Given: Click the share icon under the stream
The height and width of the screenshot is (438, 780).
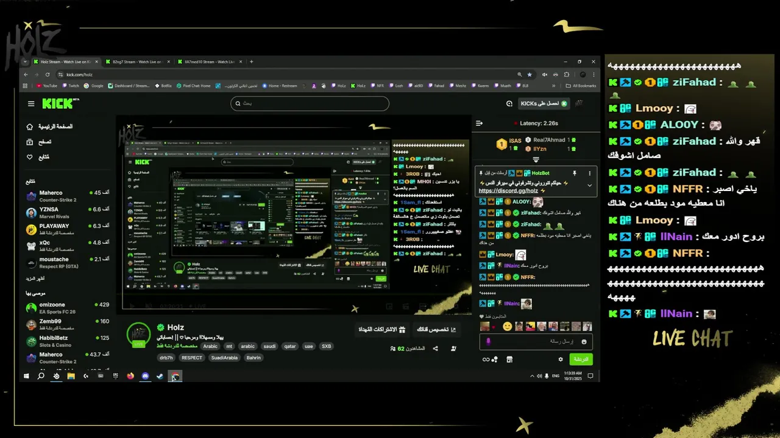Looking at the screenshot, I should click(x=435, y=349).
